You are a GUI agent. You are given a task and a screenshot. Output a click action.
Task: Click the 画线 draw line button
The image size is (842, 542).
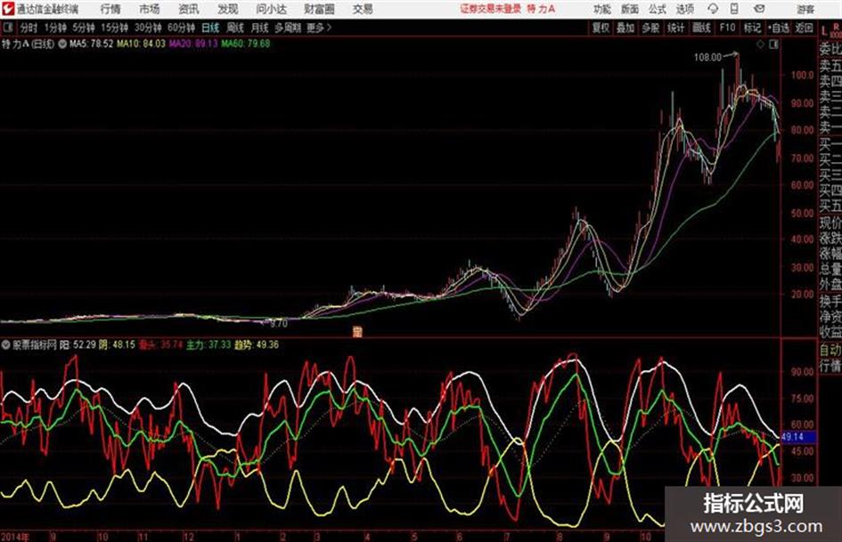tap(702, 28)
